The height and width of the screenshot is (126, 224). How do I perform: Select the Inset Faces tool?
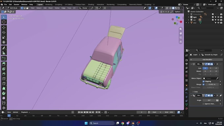4,69
